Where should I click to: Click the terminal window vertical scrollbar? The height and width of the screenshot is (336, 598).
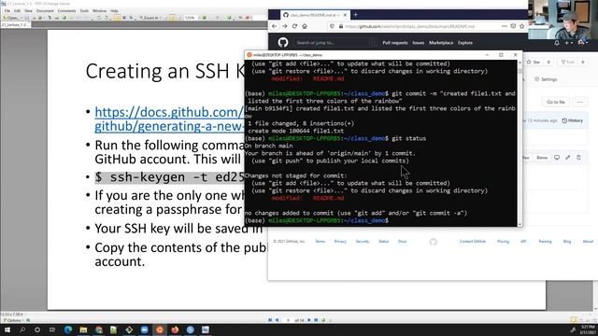pos(520,142)
